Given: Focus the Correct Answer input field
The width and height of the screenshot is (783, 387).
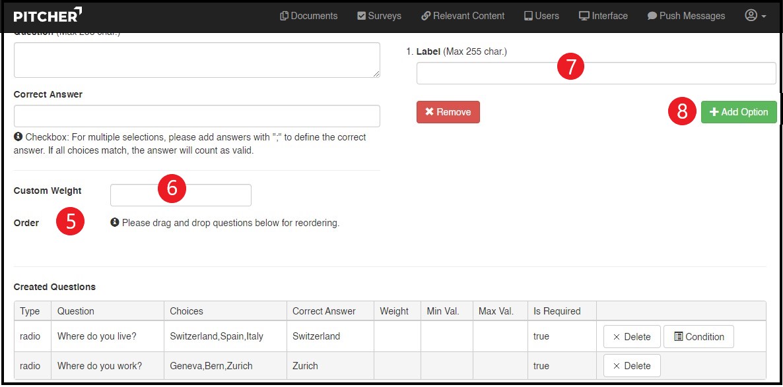Looking at the screenshot, I should tap(197, 116).
